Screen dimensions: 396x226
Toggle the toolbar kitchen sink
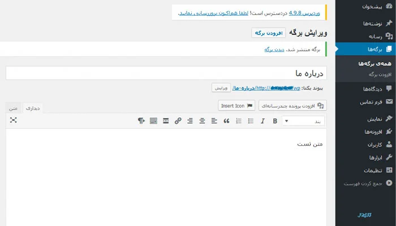coord(153,121)
